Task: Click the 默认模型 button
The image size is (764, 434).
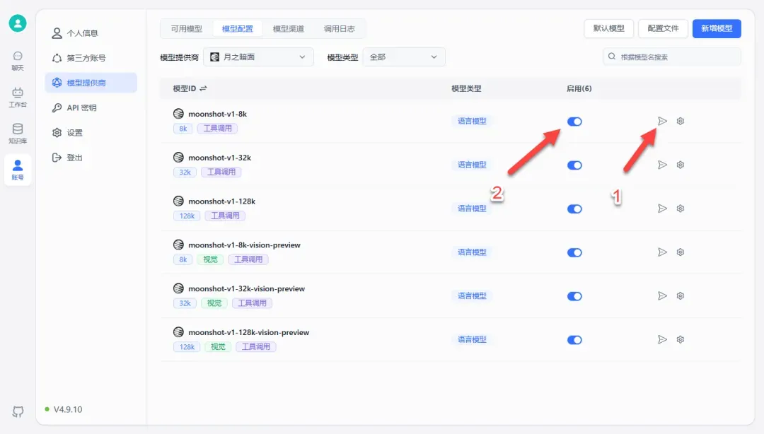Action: coord(608,28)
